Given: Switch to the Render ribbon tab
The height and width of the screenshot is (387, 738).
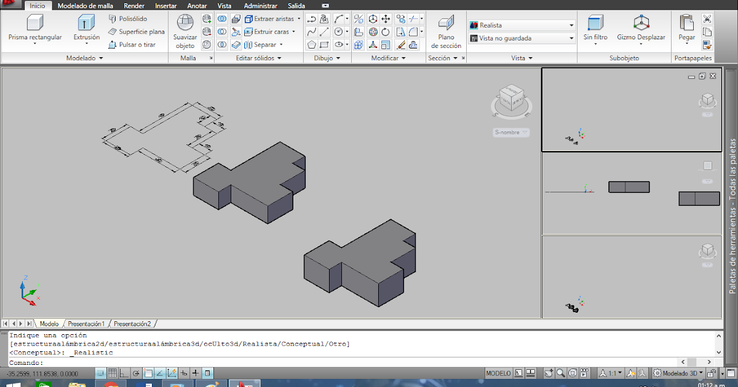Looking at the screenshot, I should click(134, 5).
